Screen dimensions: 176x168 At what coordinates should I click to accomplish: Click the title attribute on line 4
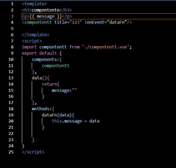[x=61, y=22]
